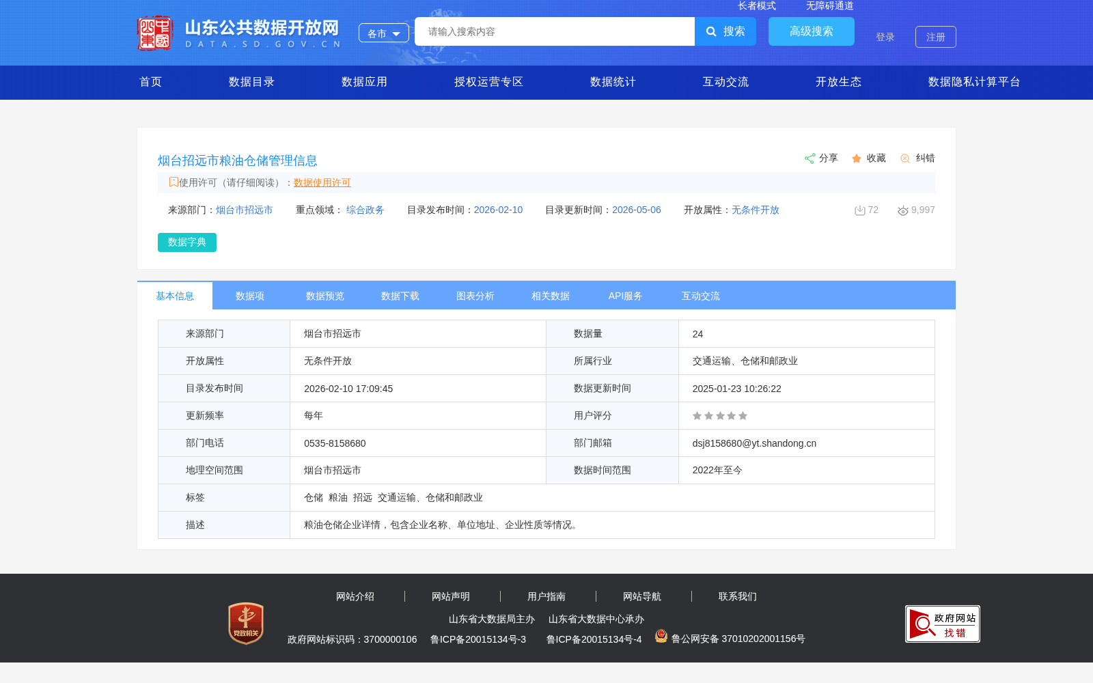Click the share icon next to 分享
This screenshot has width=1093, height=683.
point(810,158)
